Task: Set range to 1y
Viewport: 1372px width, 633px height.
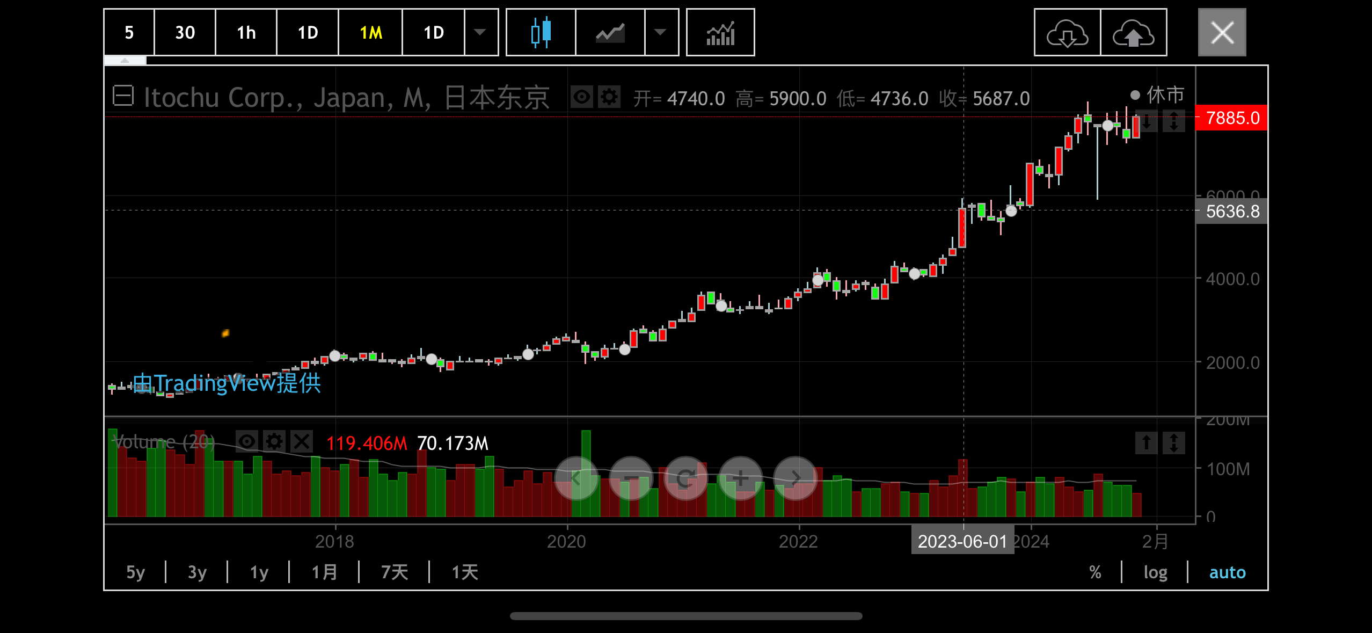Action: pos(259,572)
